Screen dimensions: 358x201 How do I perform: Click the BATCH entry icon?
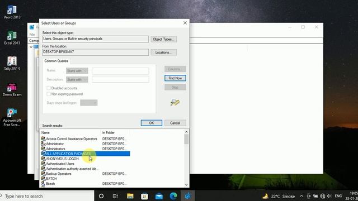coord(43,179)
